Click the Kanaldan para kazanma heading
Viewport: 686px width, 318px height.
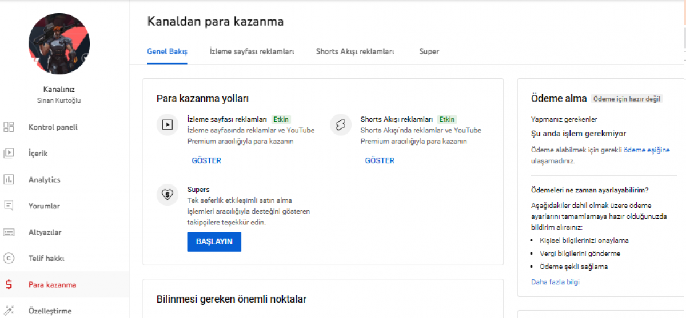(x=216, y=22)
